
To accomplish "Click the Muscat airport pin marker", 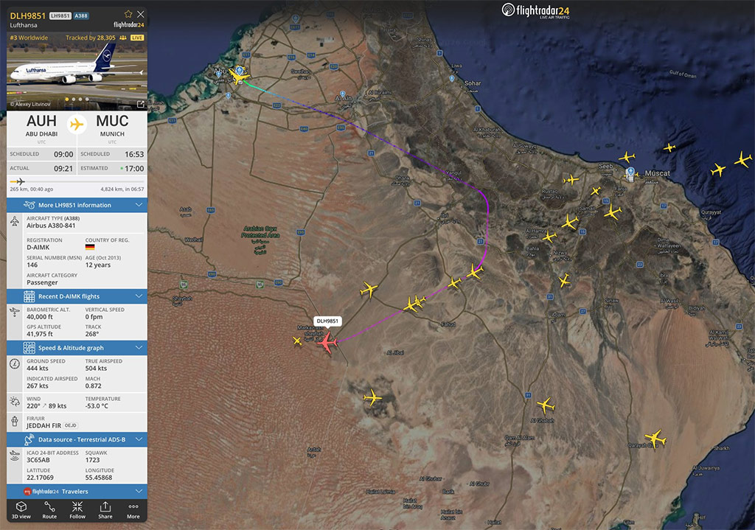I will pyautogui.click(x=630, y=173).
